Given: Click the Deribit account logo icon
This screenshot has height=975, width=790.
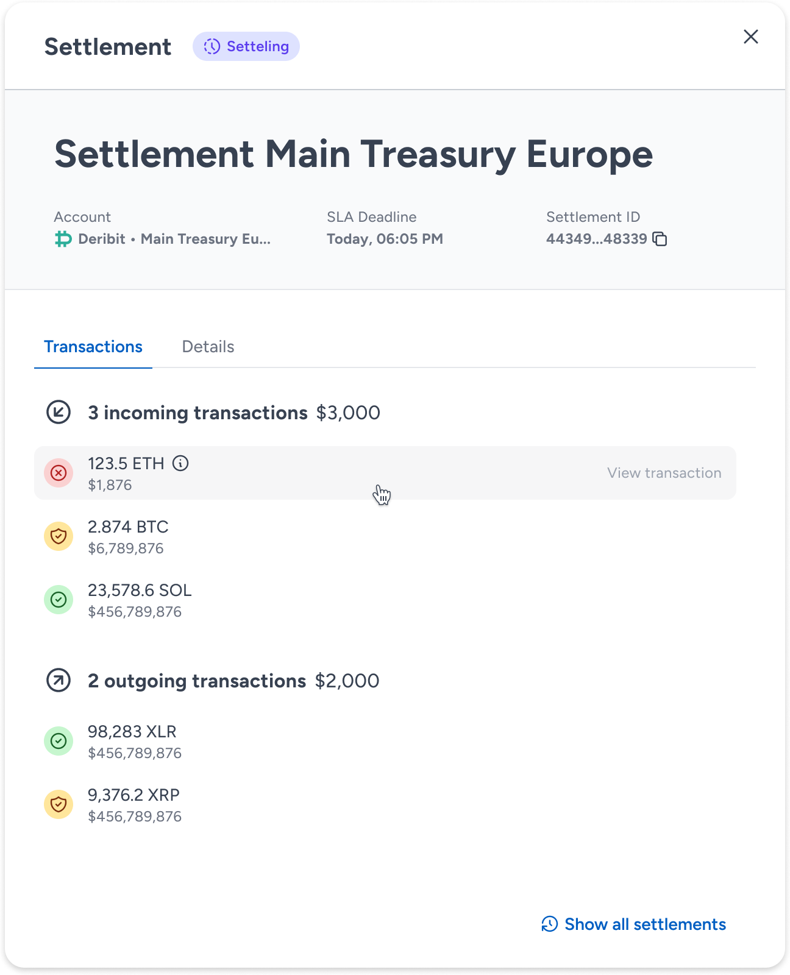Looking at the screenshot, I should [63, 239].
